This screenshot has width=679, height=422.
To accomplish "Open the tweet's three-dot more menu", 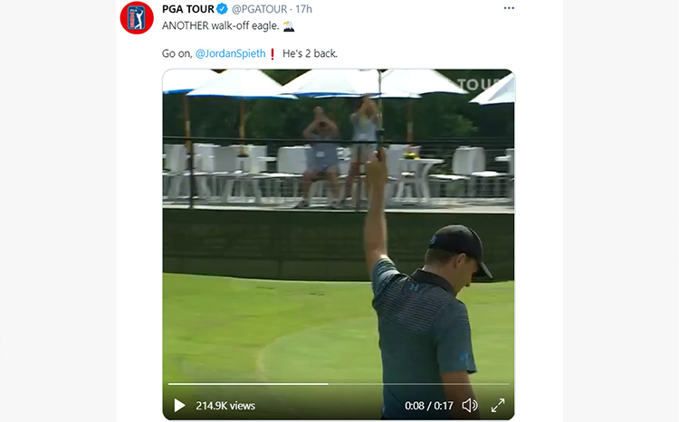I will pyautogui.click(x=509, y=8).
